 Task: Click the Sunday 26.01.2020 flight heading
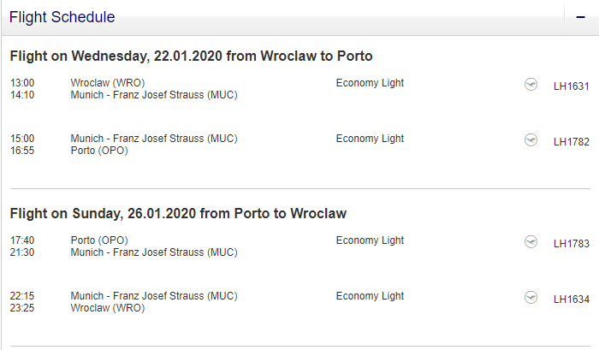178,214
